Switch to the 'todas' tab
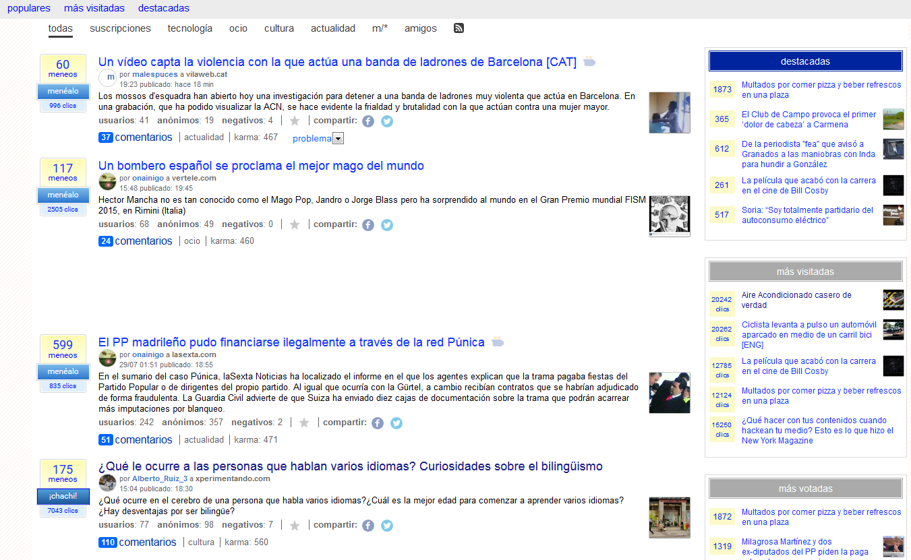This screenshot has width=911, height=560. tap(61, 28)
